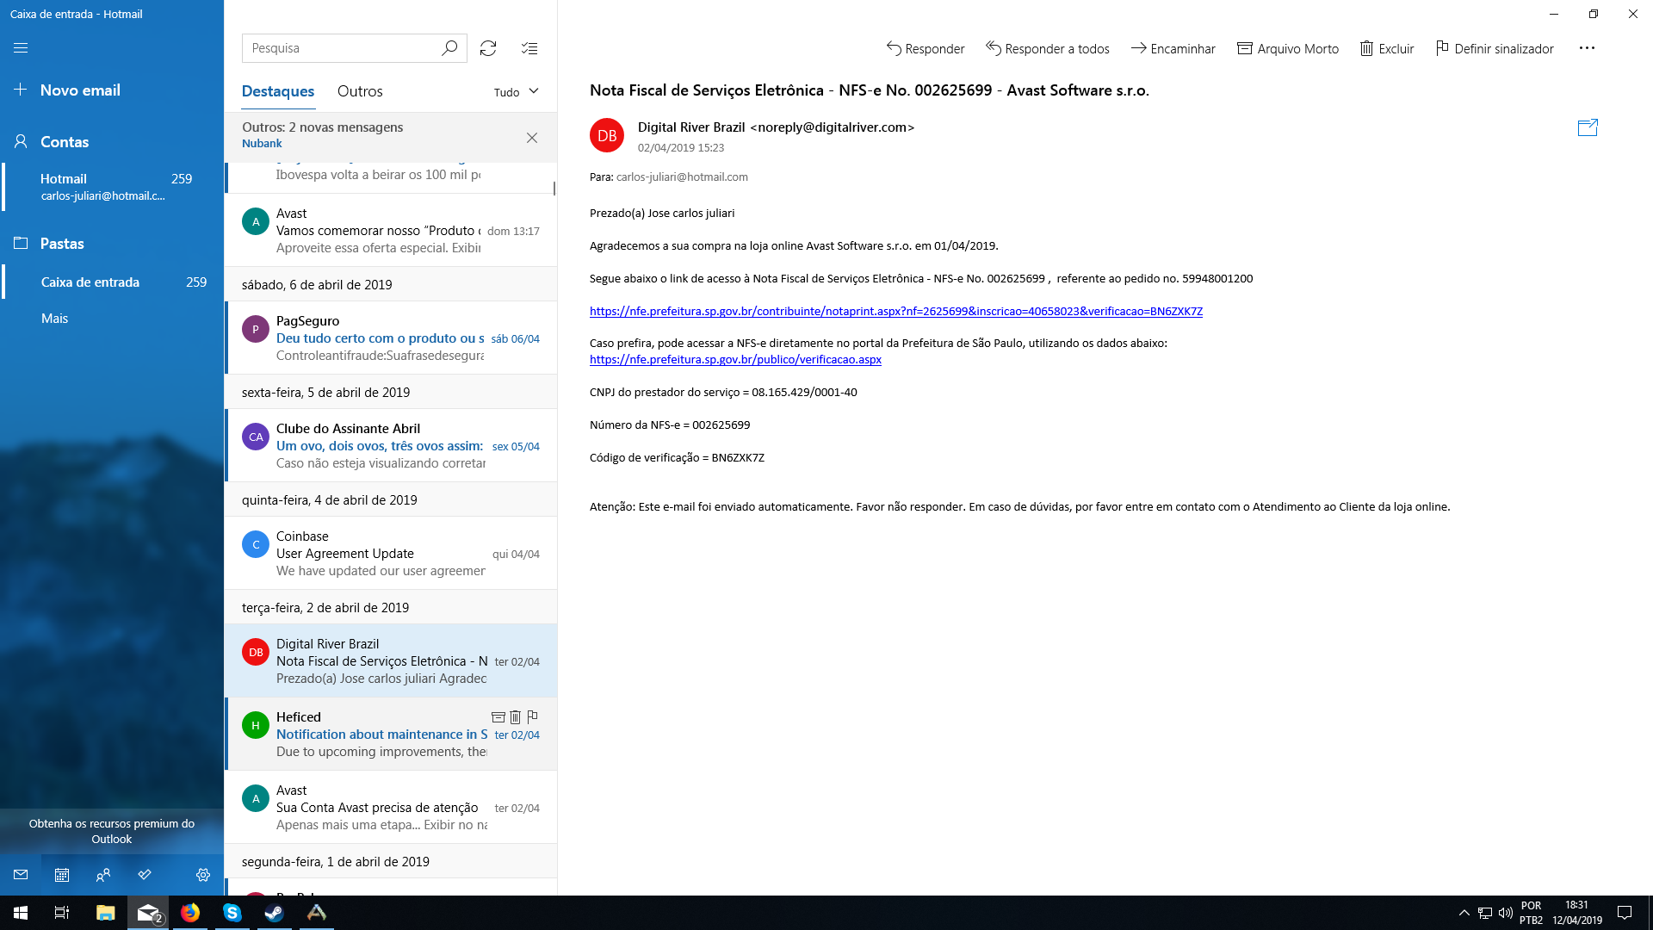Open the volume control icon

click(1505, 913)
